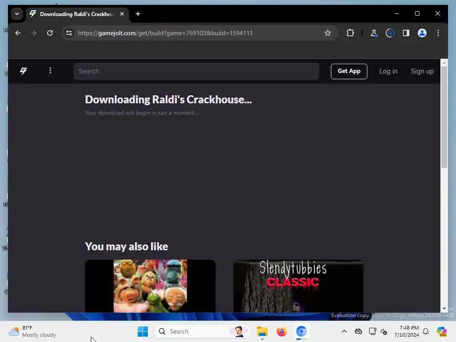This screenshot has height=342, width=456.
Task: Open the Windows Start menu
Action: (142, 331)
